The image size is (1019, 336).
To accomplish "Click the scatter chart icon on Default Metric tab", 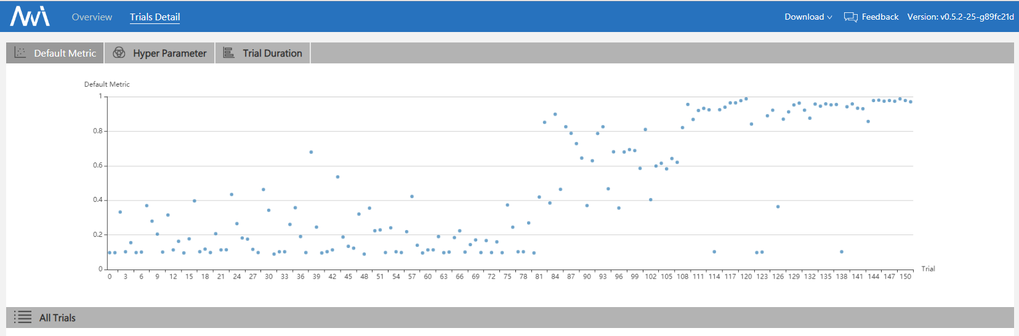I will [20, 53].
